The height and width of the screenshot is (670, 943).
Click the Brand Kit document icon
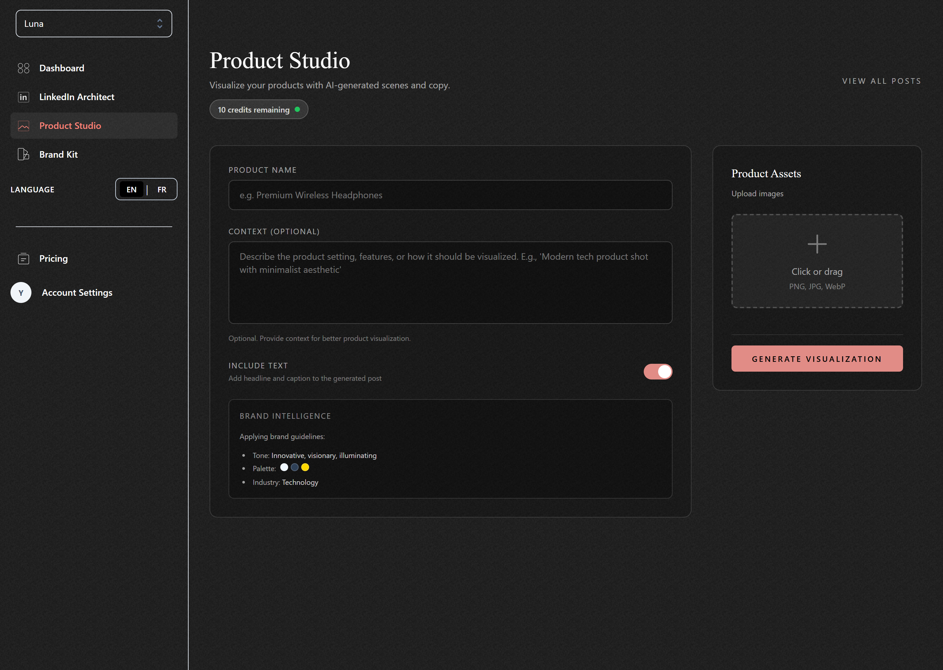tap(24, 154)
